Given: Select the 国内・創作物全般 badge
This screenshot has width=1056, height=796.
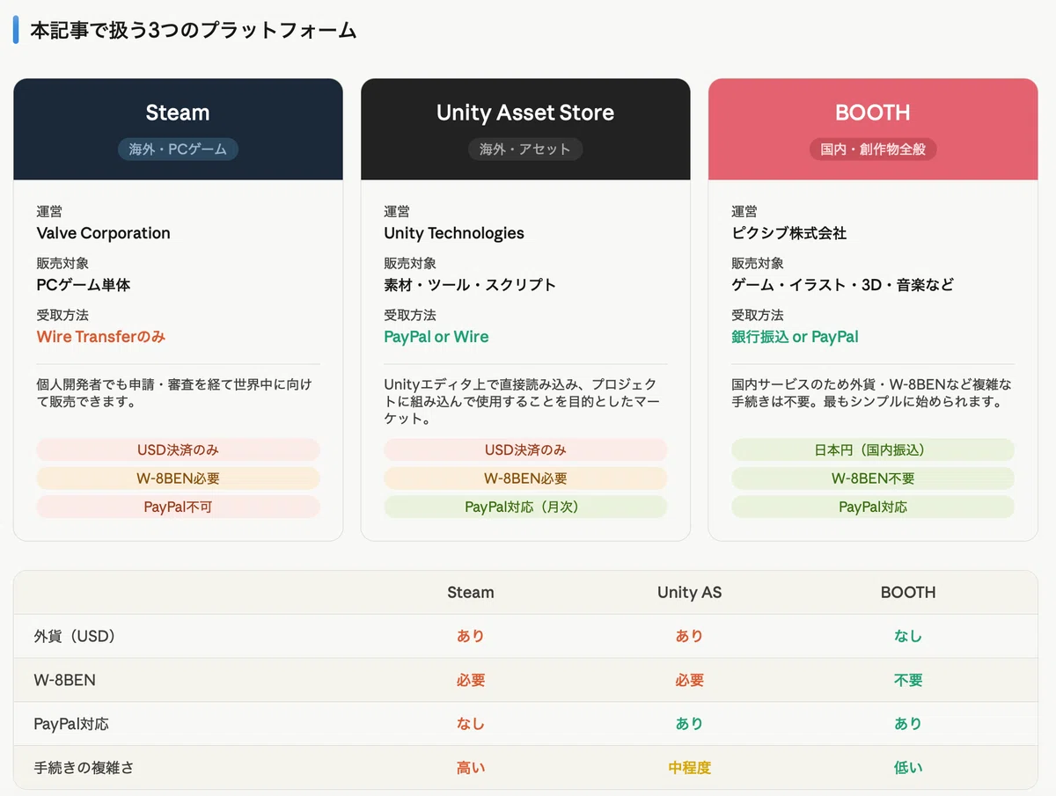Looking at the screenshot, I should pyautogui.click(x=873, y=150).
